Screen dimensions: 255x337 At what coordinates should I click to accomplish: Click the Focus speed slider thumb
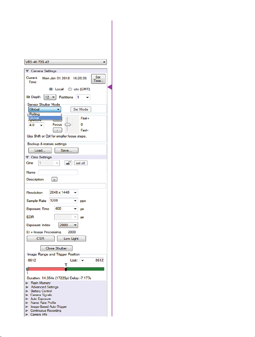coord(68,125)
